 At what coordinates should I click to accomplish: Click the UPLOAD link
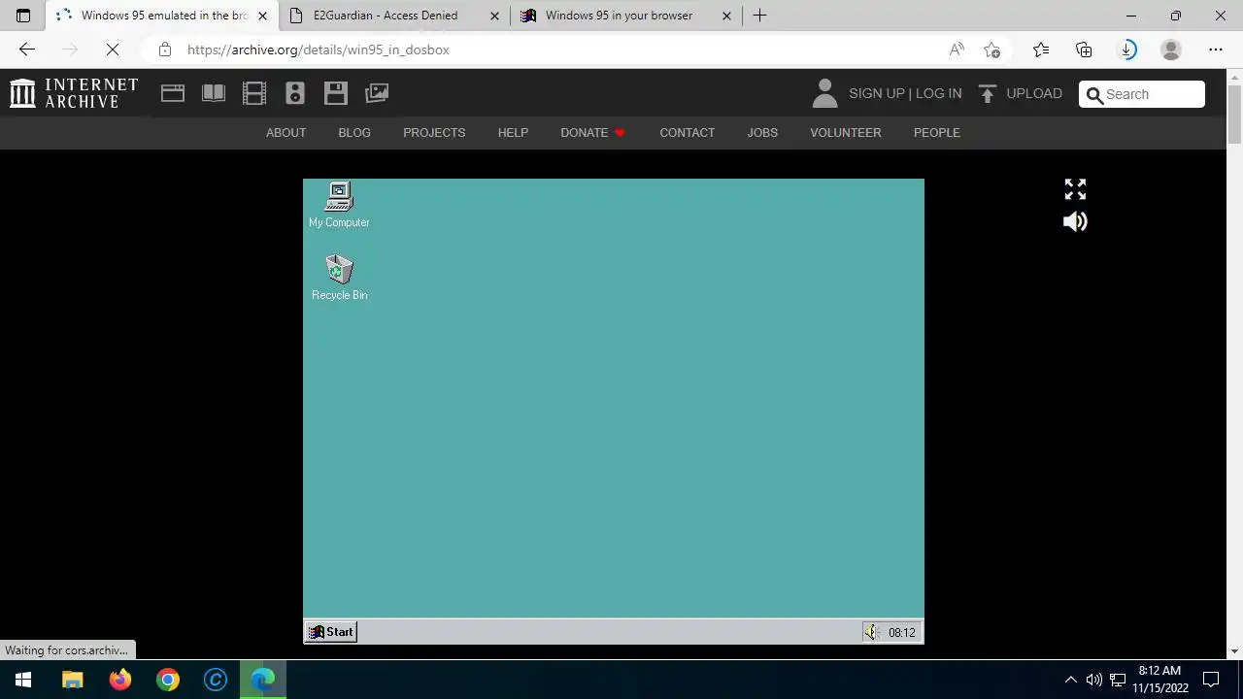[1034, 93]
